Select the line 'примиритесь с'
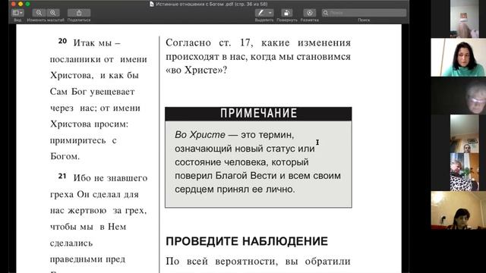 coord(83,140)
